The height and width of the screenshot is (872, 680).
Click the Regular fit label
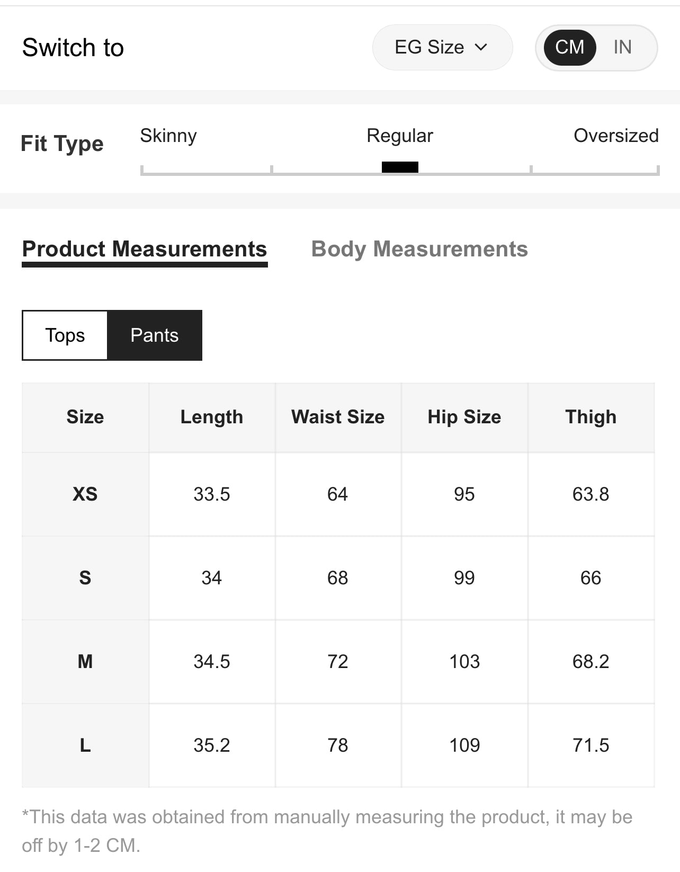(x=400, y=136)
